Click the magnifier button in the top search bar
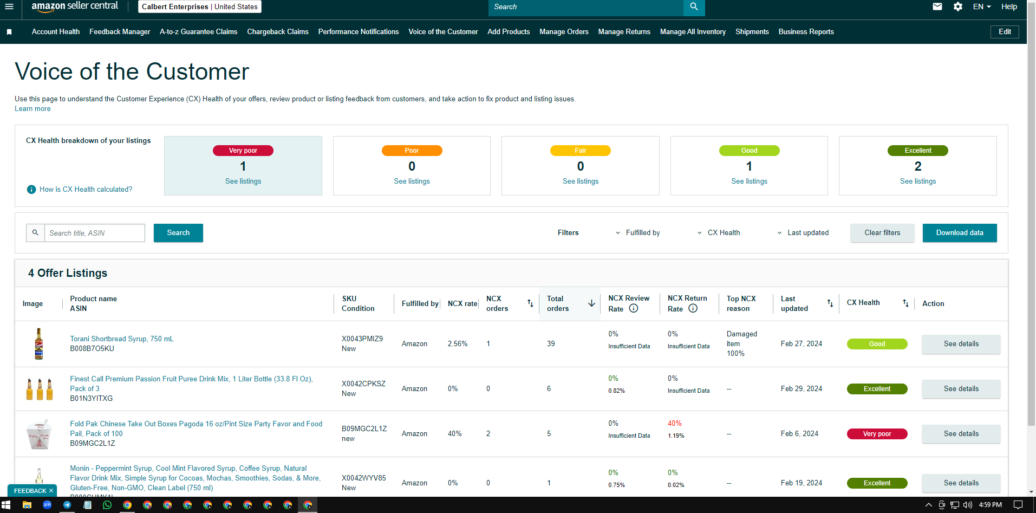 click(x=694, y=7)
